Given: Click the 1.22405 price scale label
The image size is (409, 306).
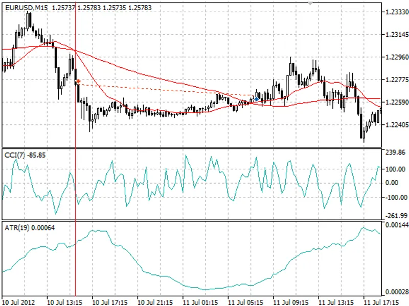Looking at the screenshot, I should click(397, 125).
